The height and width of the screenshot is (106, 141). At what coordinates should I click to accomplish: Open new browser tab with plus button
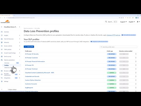14,15
